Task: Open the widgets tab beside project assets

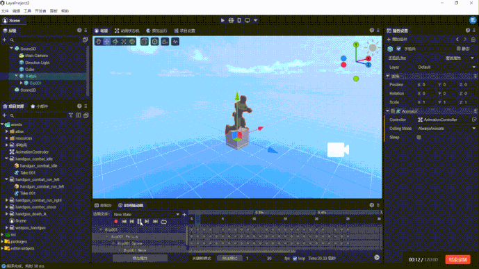Action: pos(40,106)
